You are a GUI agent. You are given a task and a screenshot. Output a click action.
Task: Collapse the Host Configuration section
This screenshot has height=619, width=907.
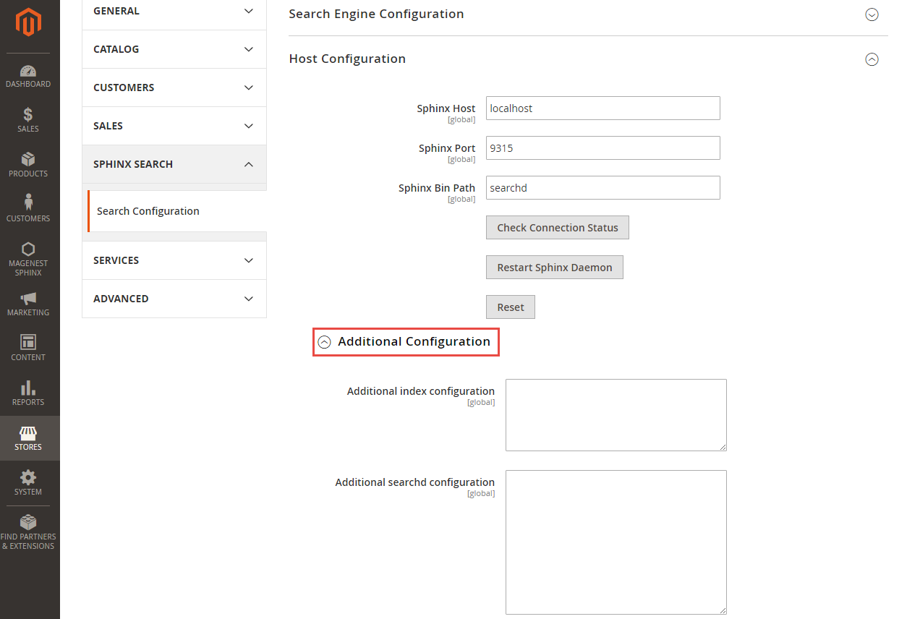coord(872,60)
